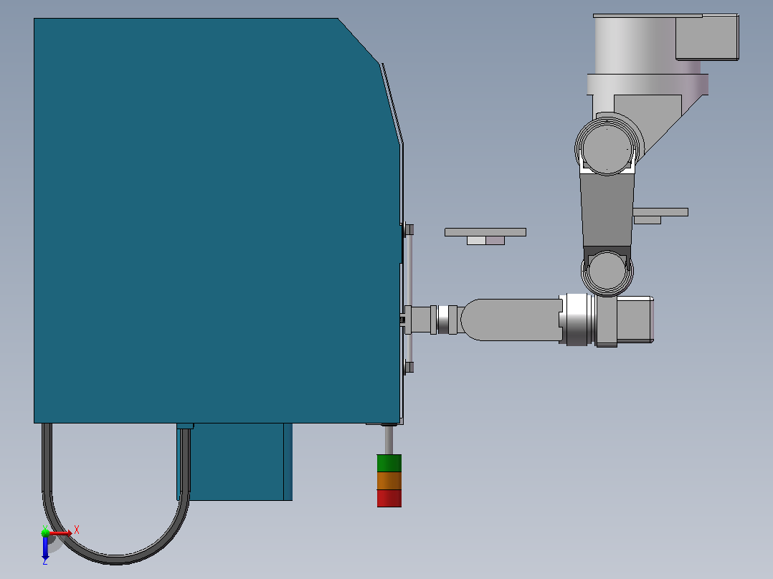
Task: Click the green Y axis origin ball
Action: click(x=45, y=532)
